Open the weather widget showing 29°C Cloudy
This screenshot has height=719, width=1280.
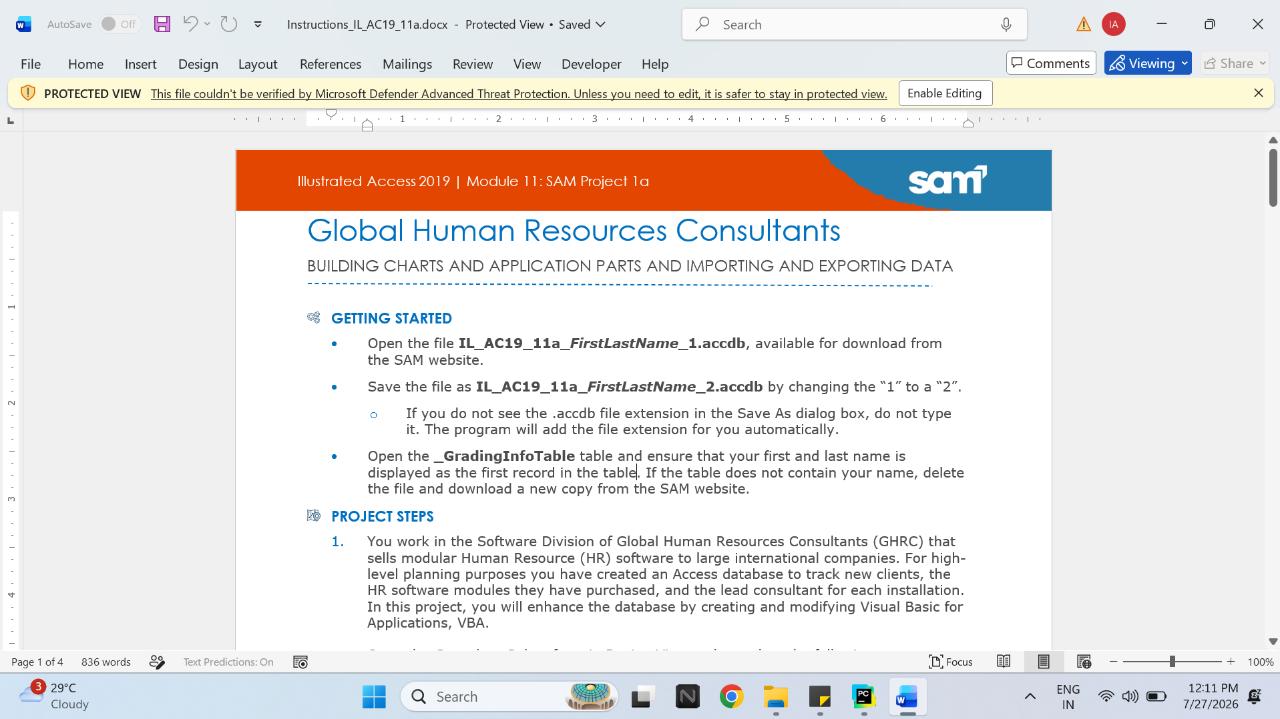(x=55, y=696)
